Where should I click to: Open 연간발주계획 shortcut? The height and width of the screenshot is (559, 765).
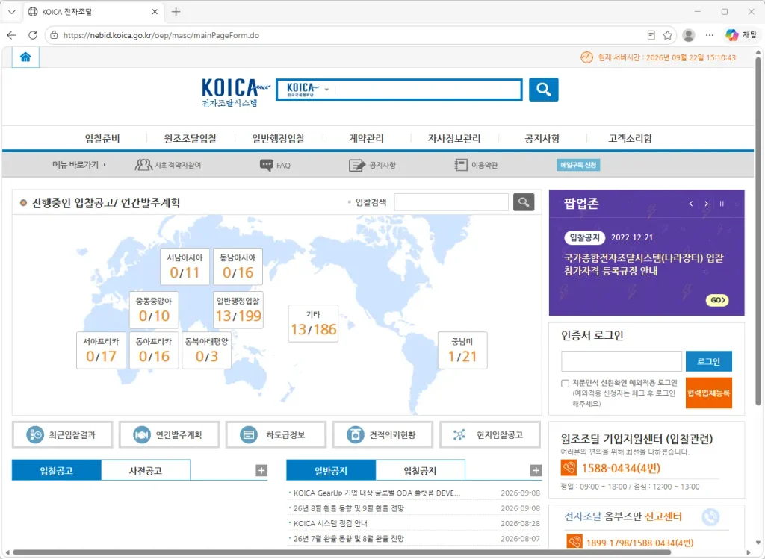click(x=169, y=434)
